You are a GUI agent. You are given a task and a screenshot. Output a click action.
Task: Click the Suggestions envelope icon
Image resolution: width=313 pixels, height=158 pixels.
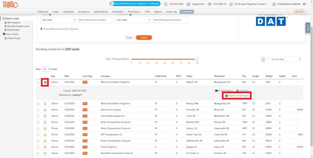[188, 4]
